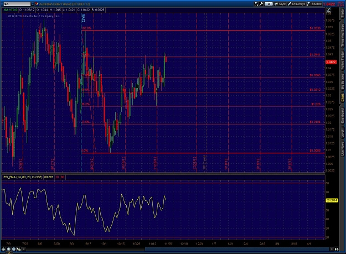The height and width of the screenshot is (254, 346).
Task: Open the Studies menu
Action: pyautogui.click(x=314, y=4)
